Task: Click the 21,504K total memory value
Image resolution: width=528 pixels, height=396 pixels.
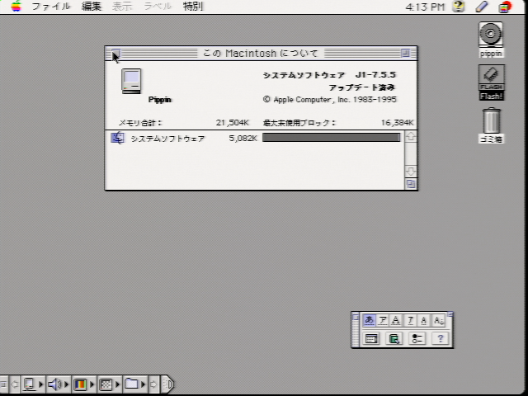Action: click(233, 123)
